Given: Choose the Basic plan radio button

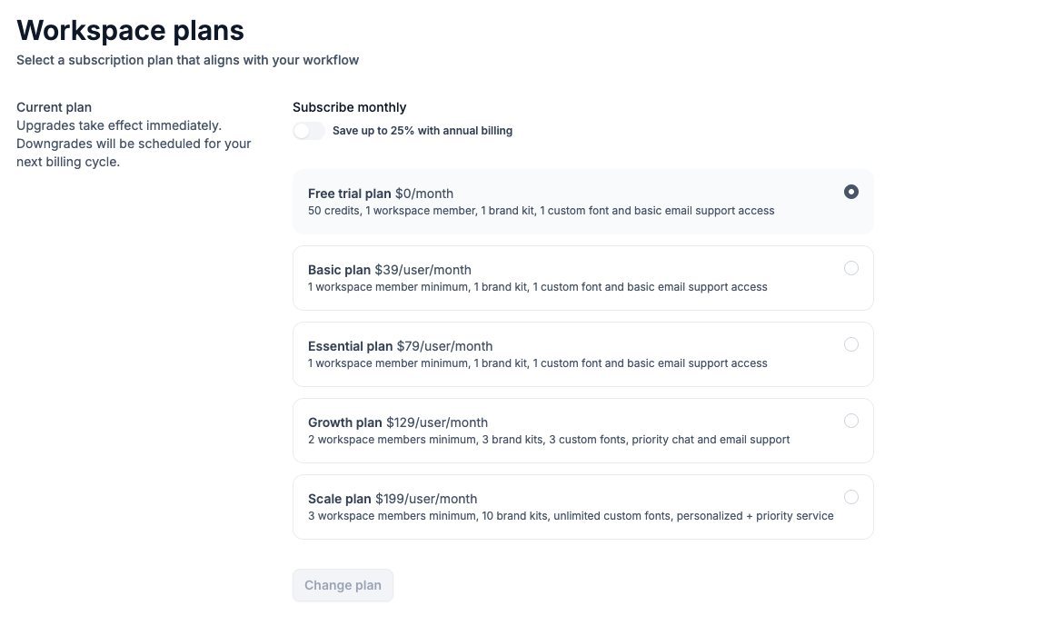Looking at the screenshot, I should click(850, 268).
